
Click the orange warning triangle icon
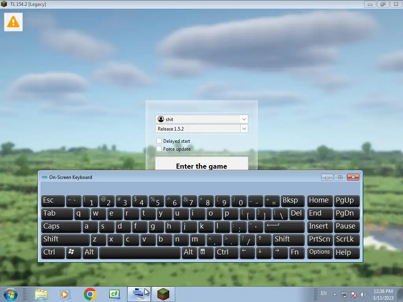click(13, 22)
